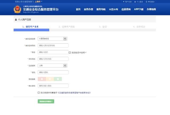Click the 上海市公安局交通警察总队 subtitle text
Screen dimensions: 170x115
tap(33, 6)
